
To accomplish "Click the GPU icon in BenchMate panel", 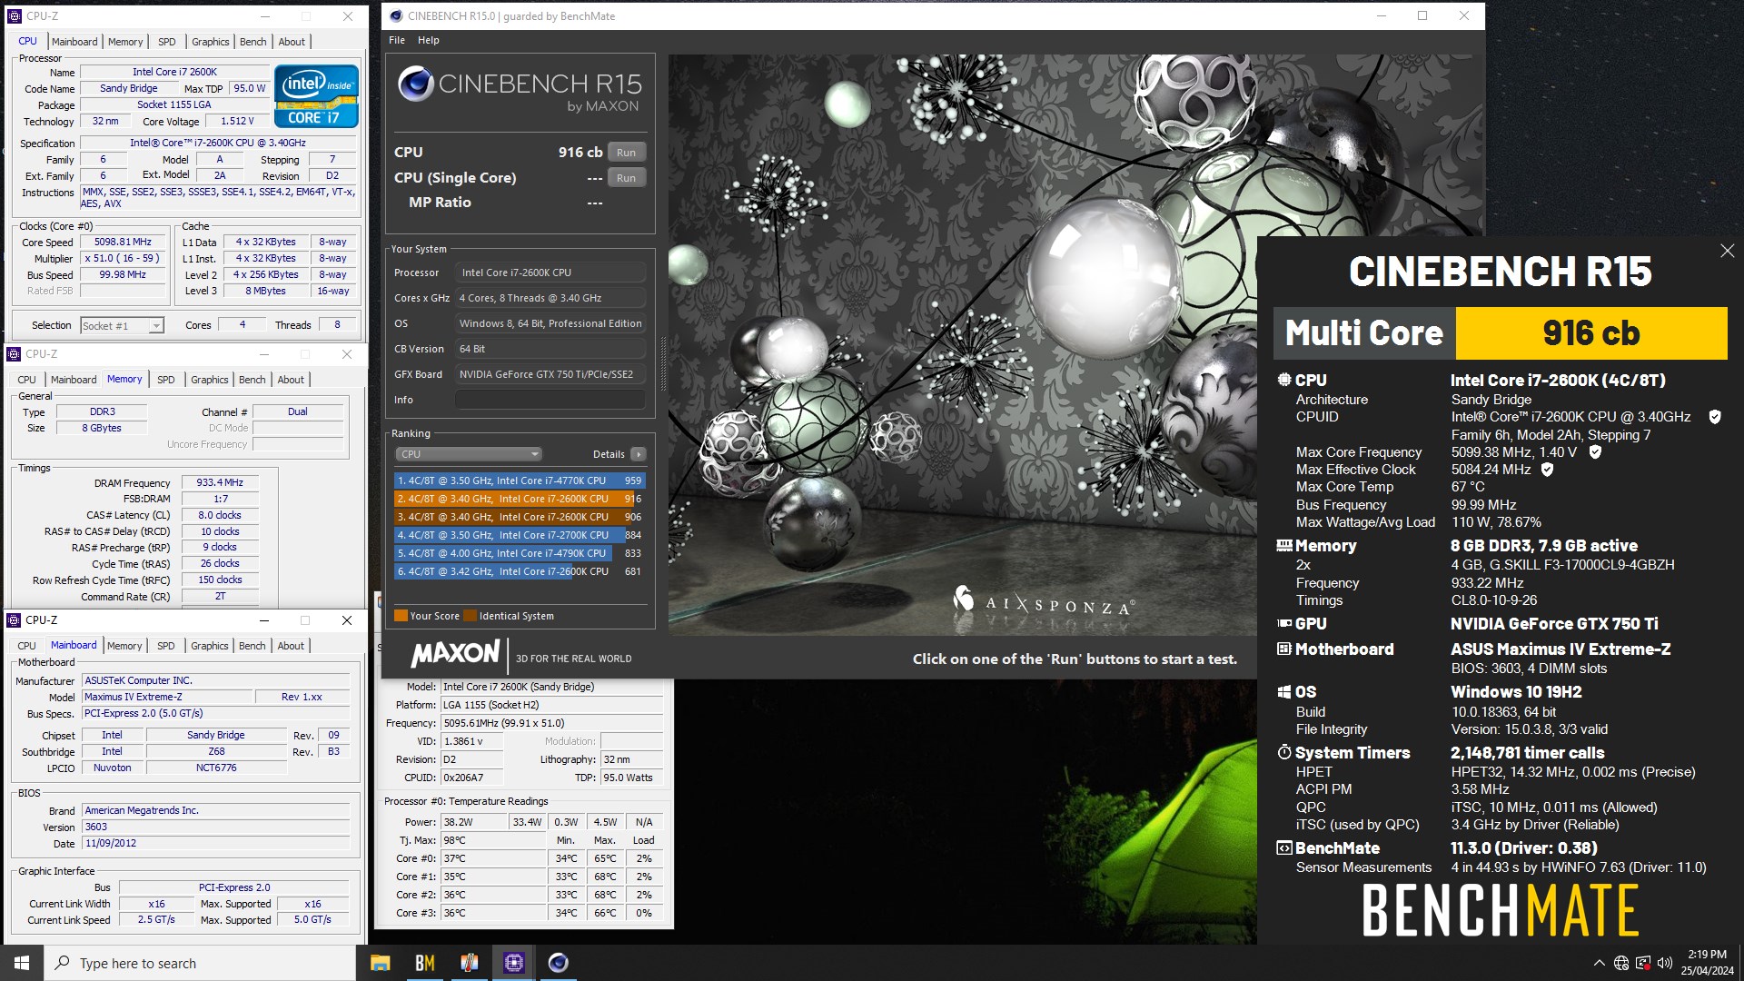I will 1283,624.
